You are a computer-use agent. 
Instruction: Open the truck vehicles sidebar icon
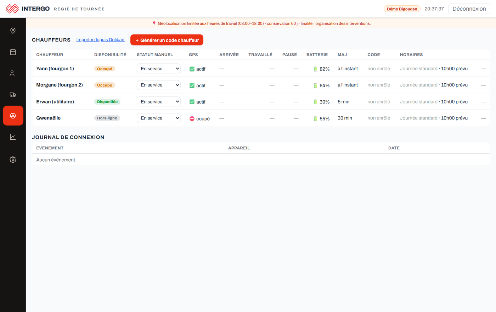point(13,94)
